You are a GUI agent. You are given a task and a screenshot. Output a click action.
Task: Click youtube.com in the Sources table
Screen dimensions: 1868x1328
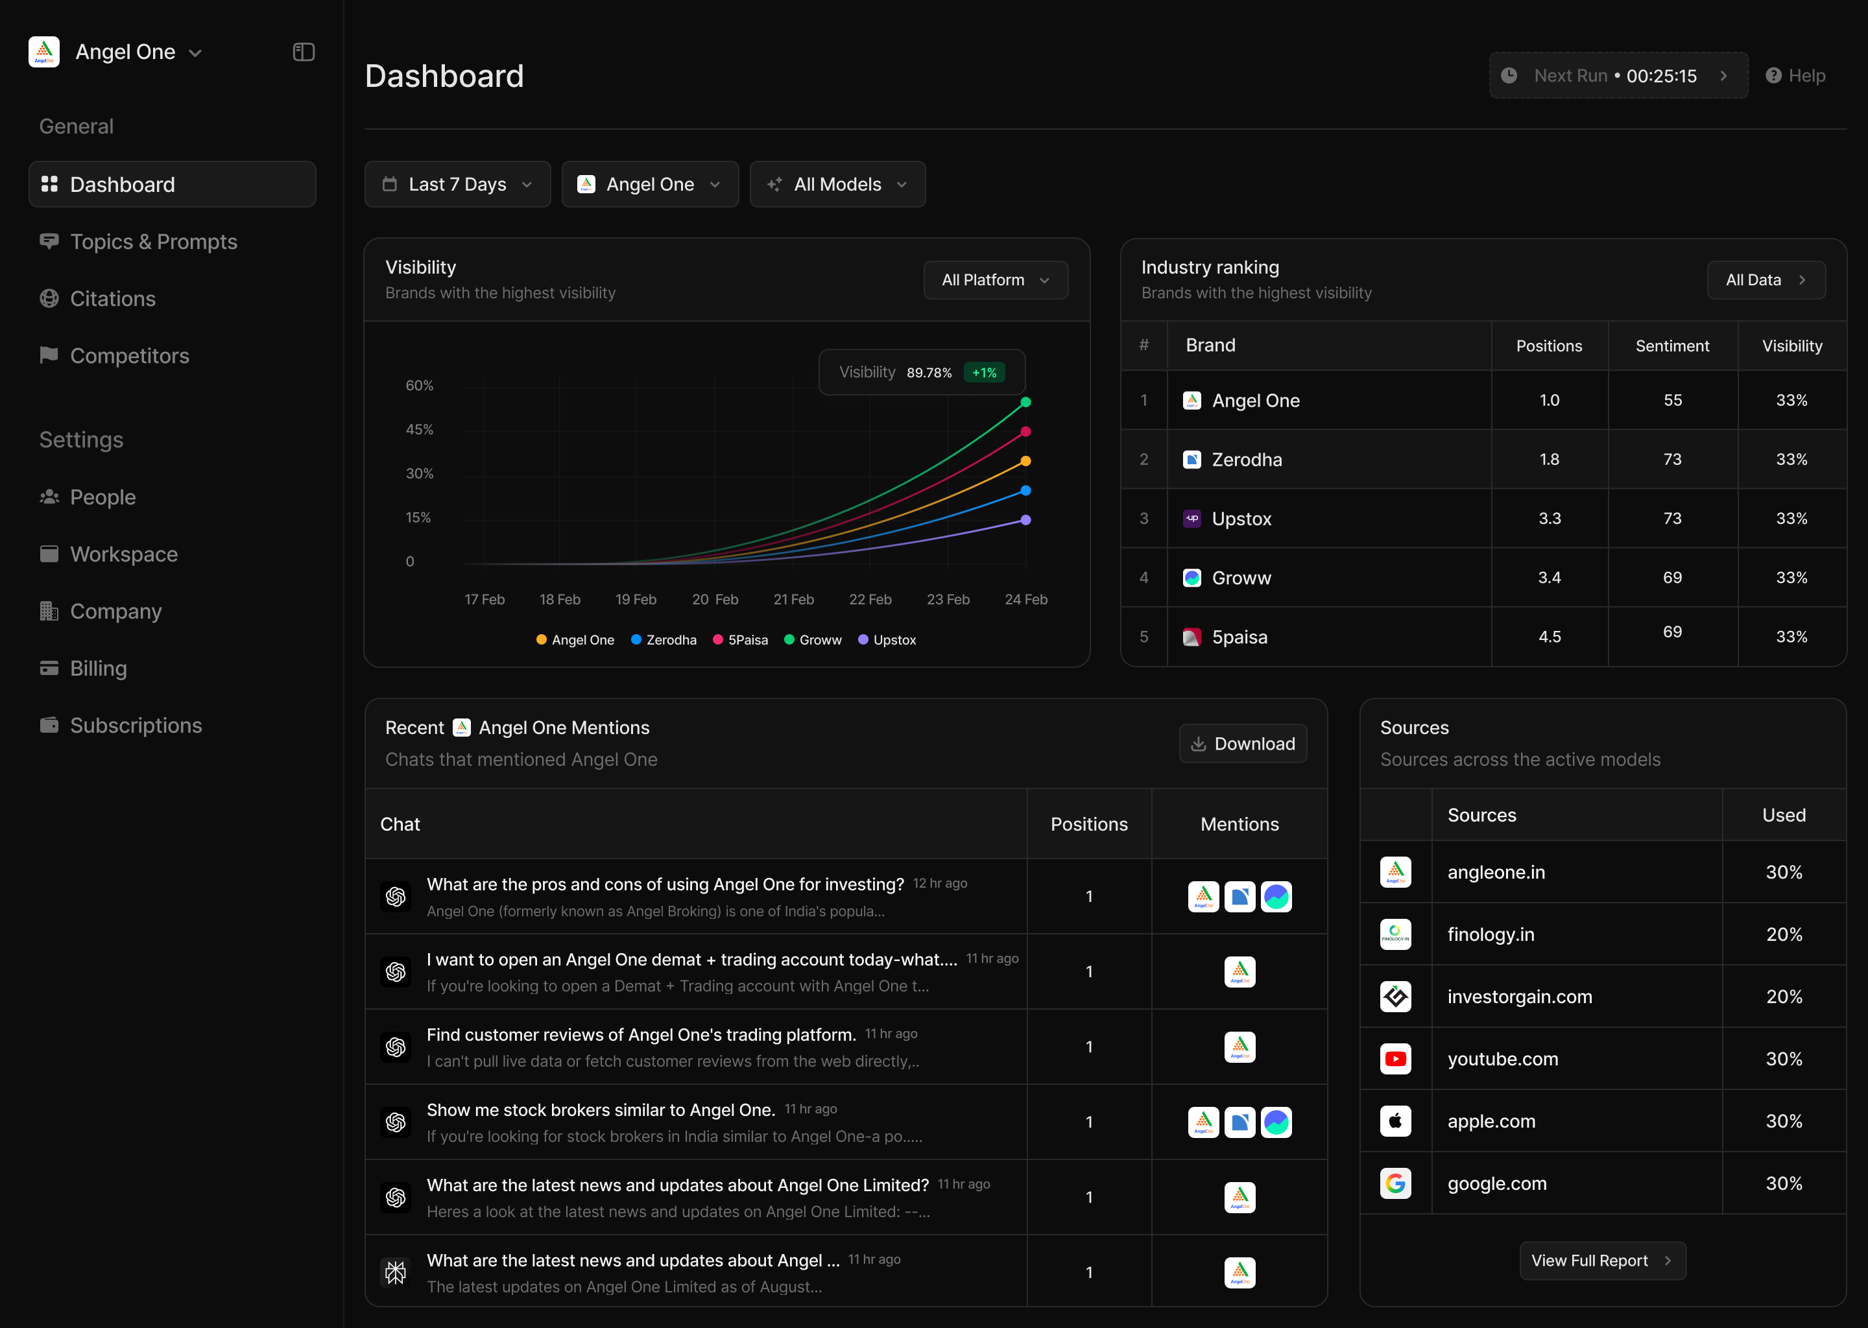[1502, 1059]
